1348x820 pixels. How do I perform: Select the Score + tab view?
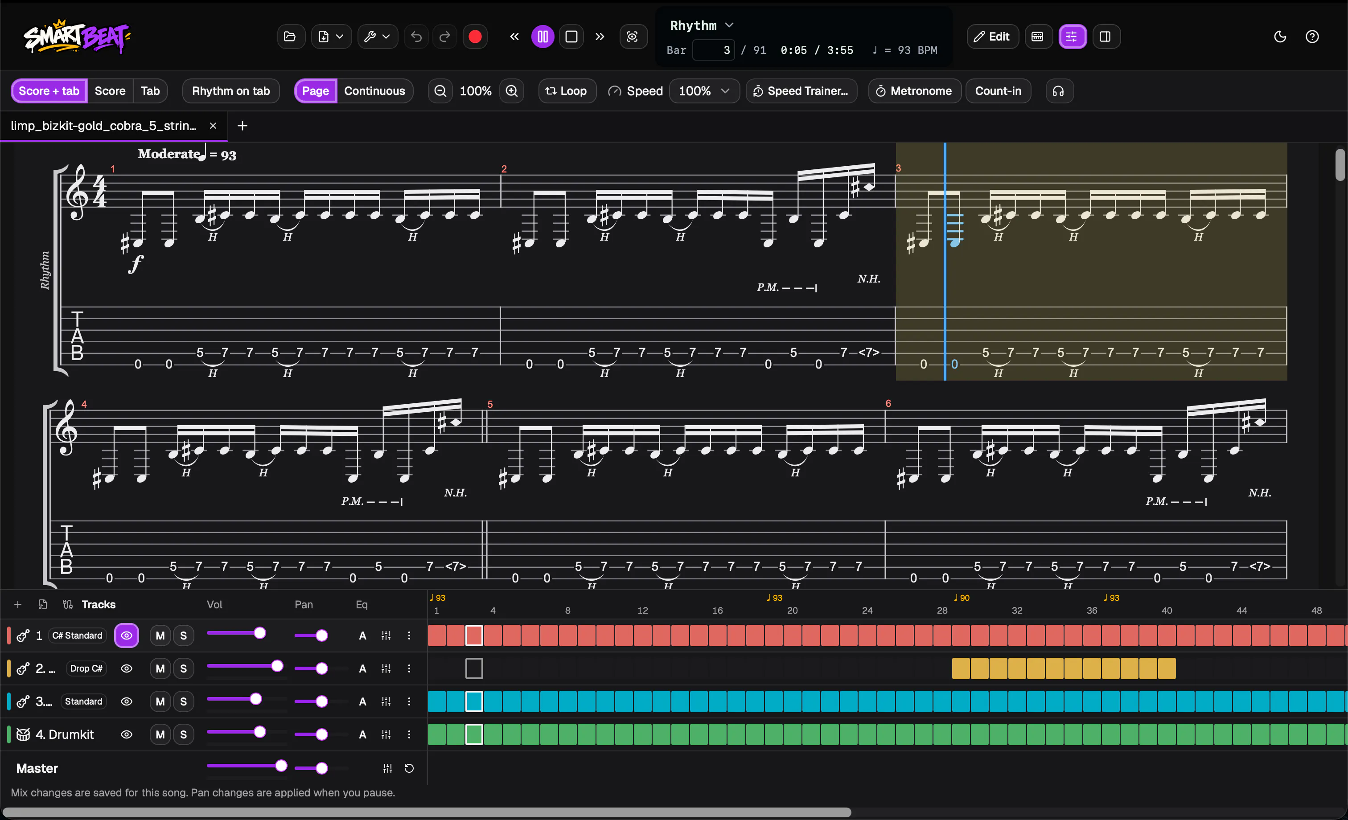[49, 91]
